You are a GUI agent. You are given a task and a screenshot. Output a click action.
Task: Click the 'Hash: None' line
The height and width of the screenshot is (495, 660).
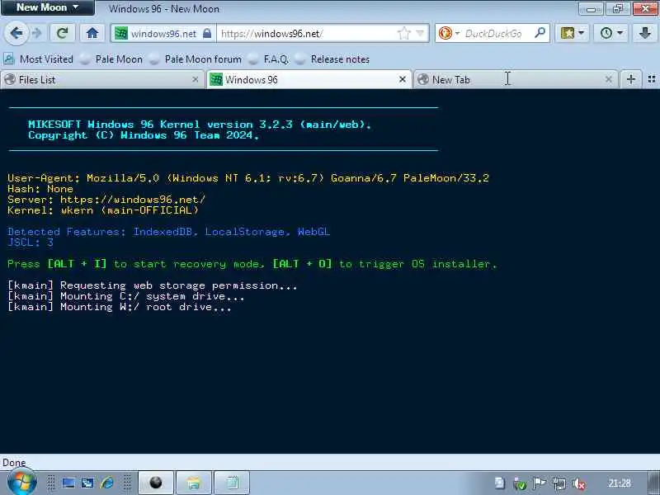click(x=40, y=189)
